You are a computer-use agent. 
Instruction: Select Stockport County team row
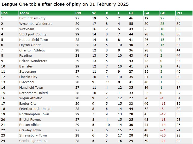pyautogui.click(x=96, y=34)
